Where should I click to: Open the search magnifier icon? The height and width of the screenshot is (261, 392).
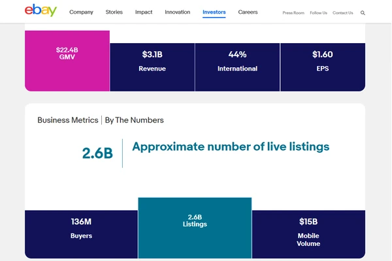[x=363, y=13]
